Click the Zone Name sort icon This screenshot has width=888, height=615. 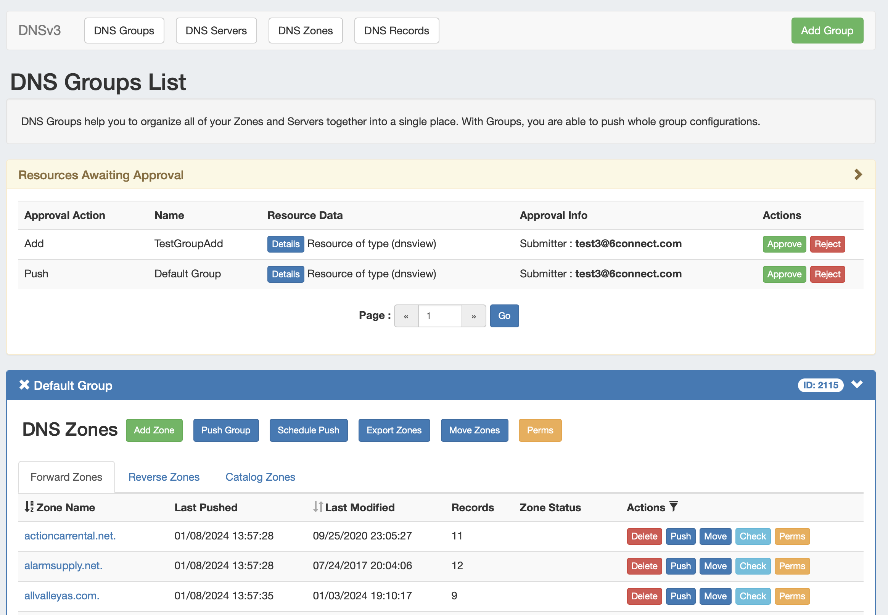click(29, 507)
